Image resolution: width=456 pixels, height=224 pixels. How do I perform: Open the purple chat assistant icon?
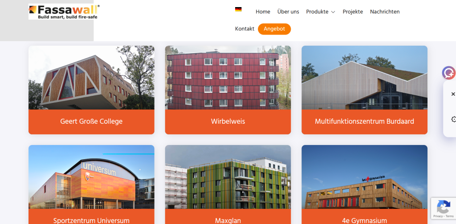pos(449,73)
